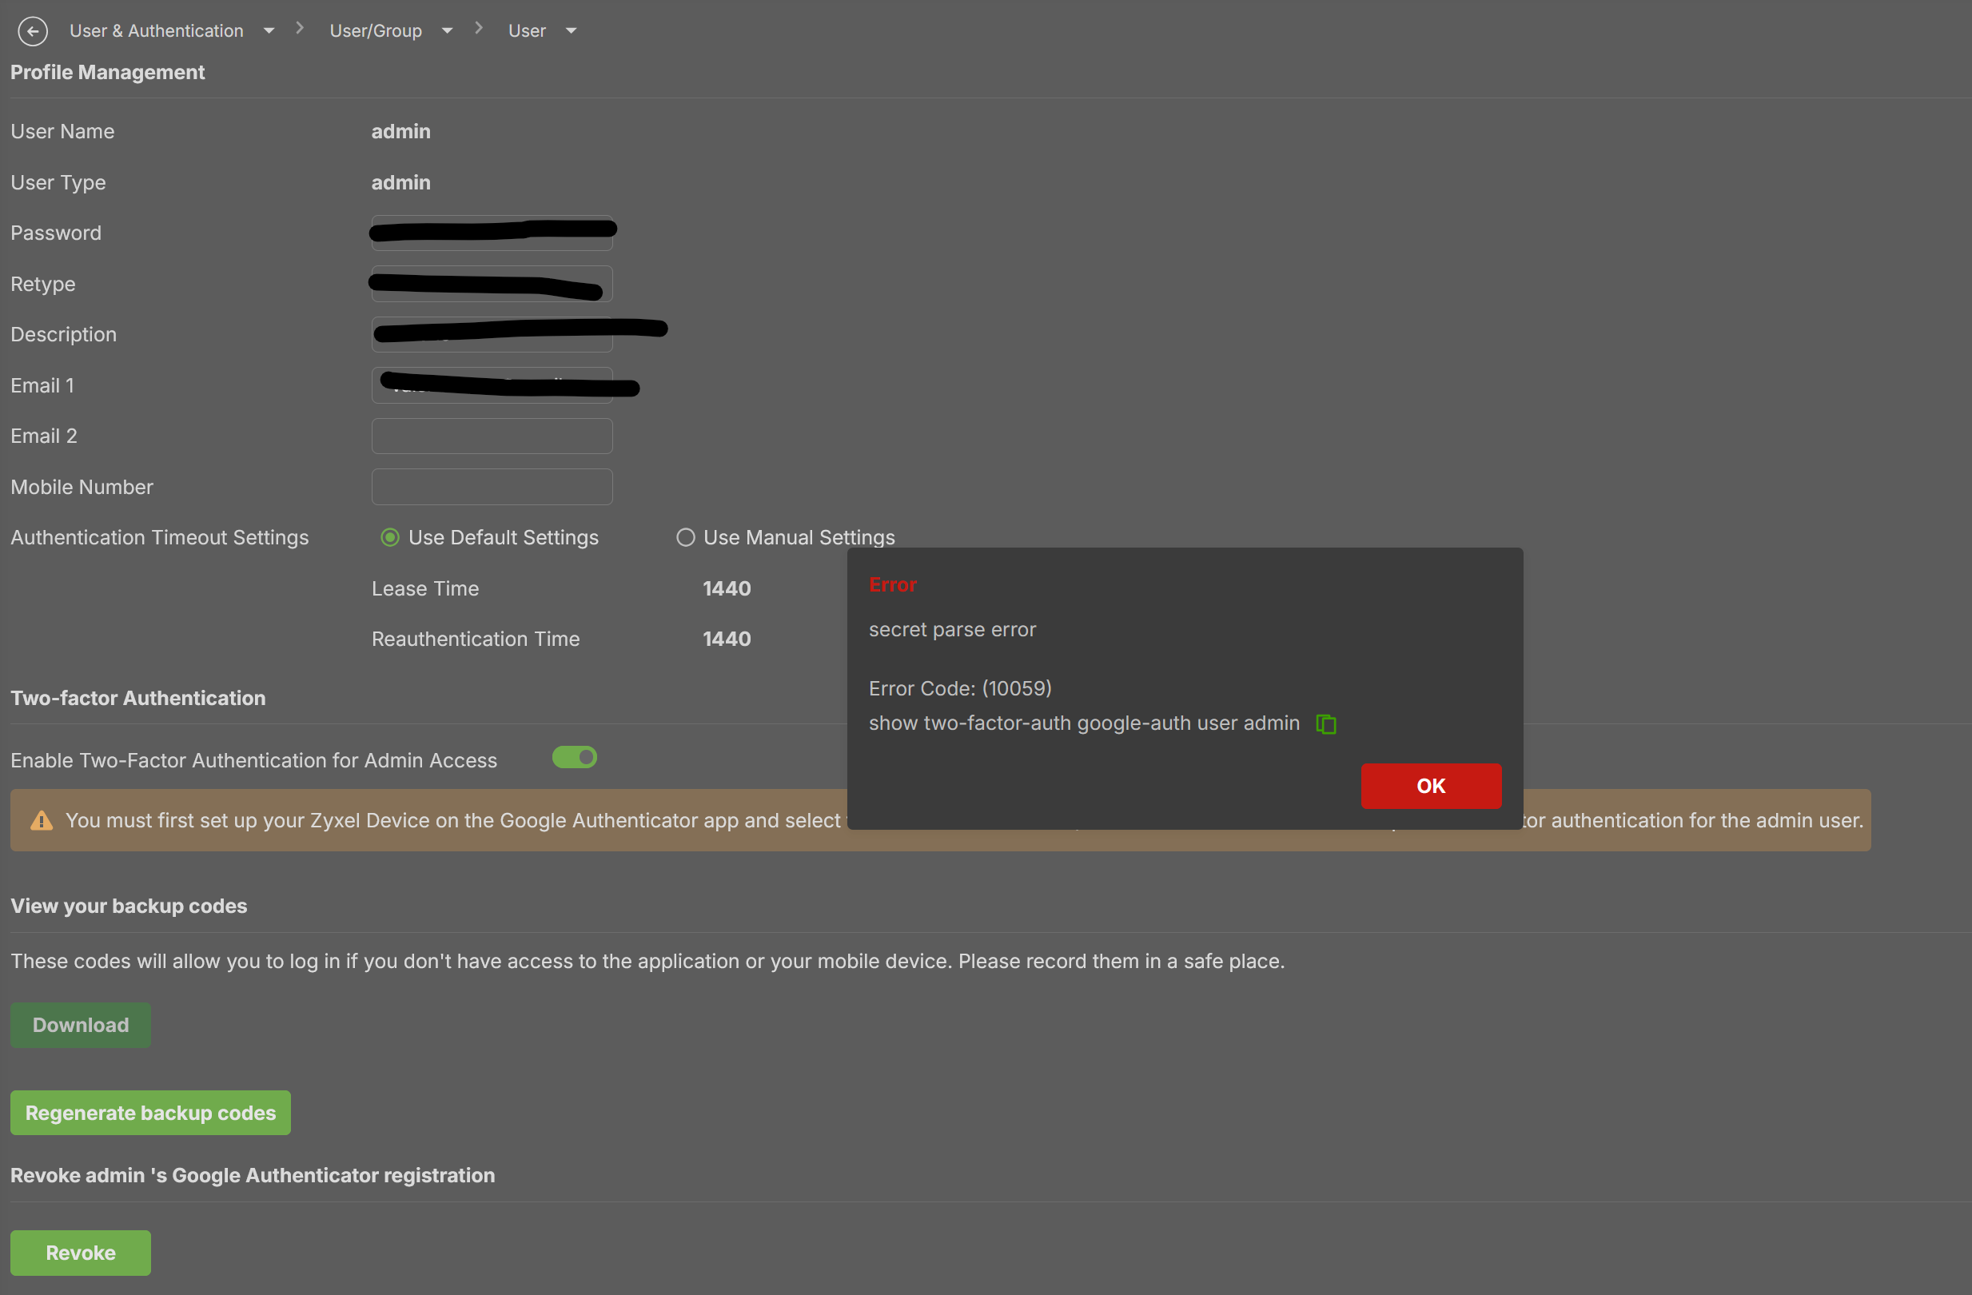The image size is (1972, 1295).
Task: Expand User & Authentication breadcrumb dropdown arrow
Action: (x=269, y=31)
